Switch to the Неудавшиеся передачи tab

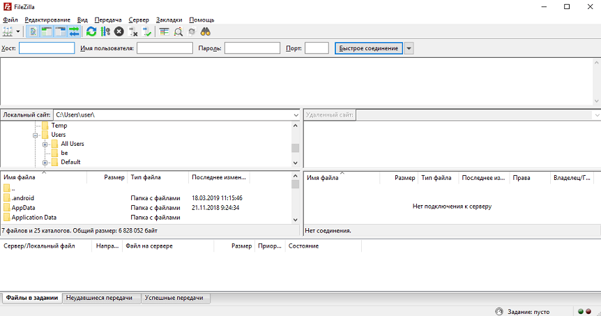[x=101, y=298]
